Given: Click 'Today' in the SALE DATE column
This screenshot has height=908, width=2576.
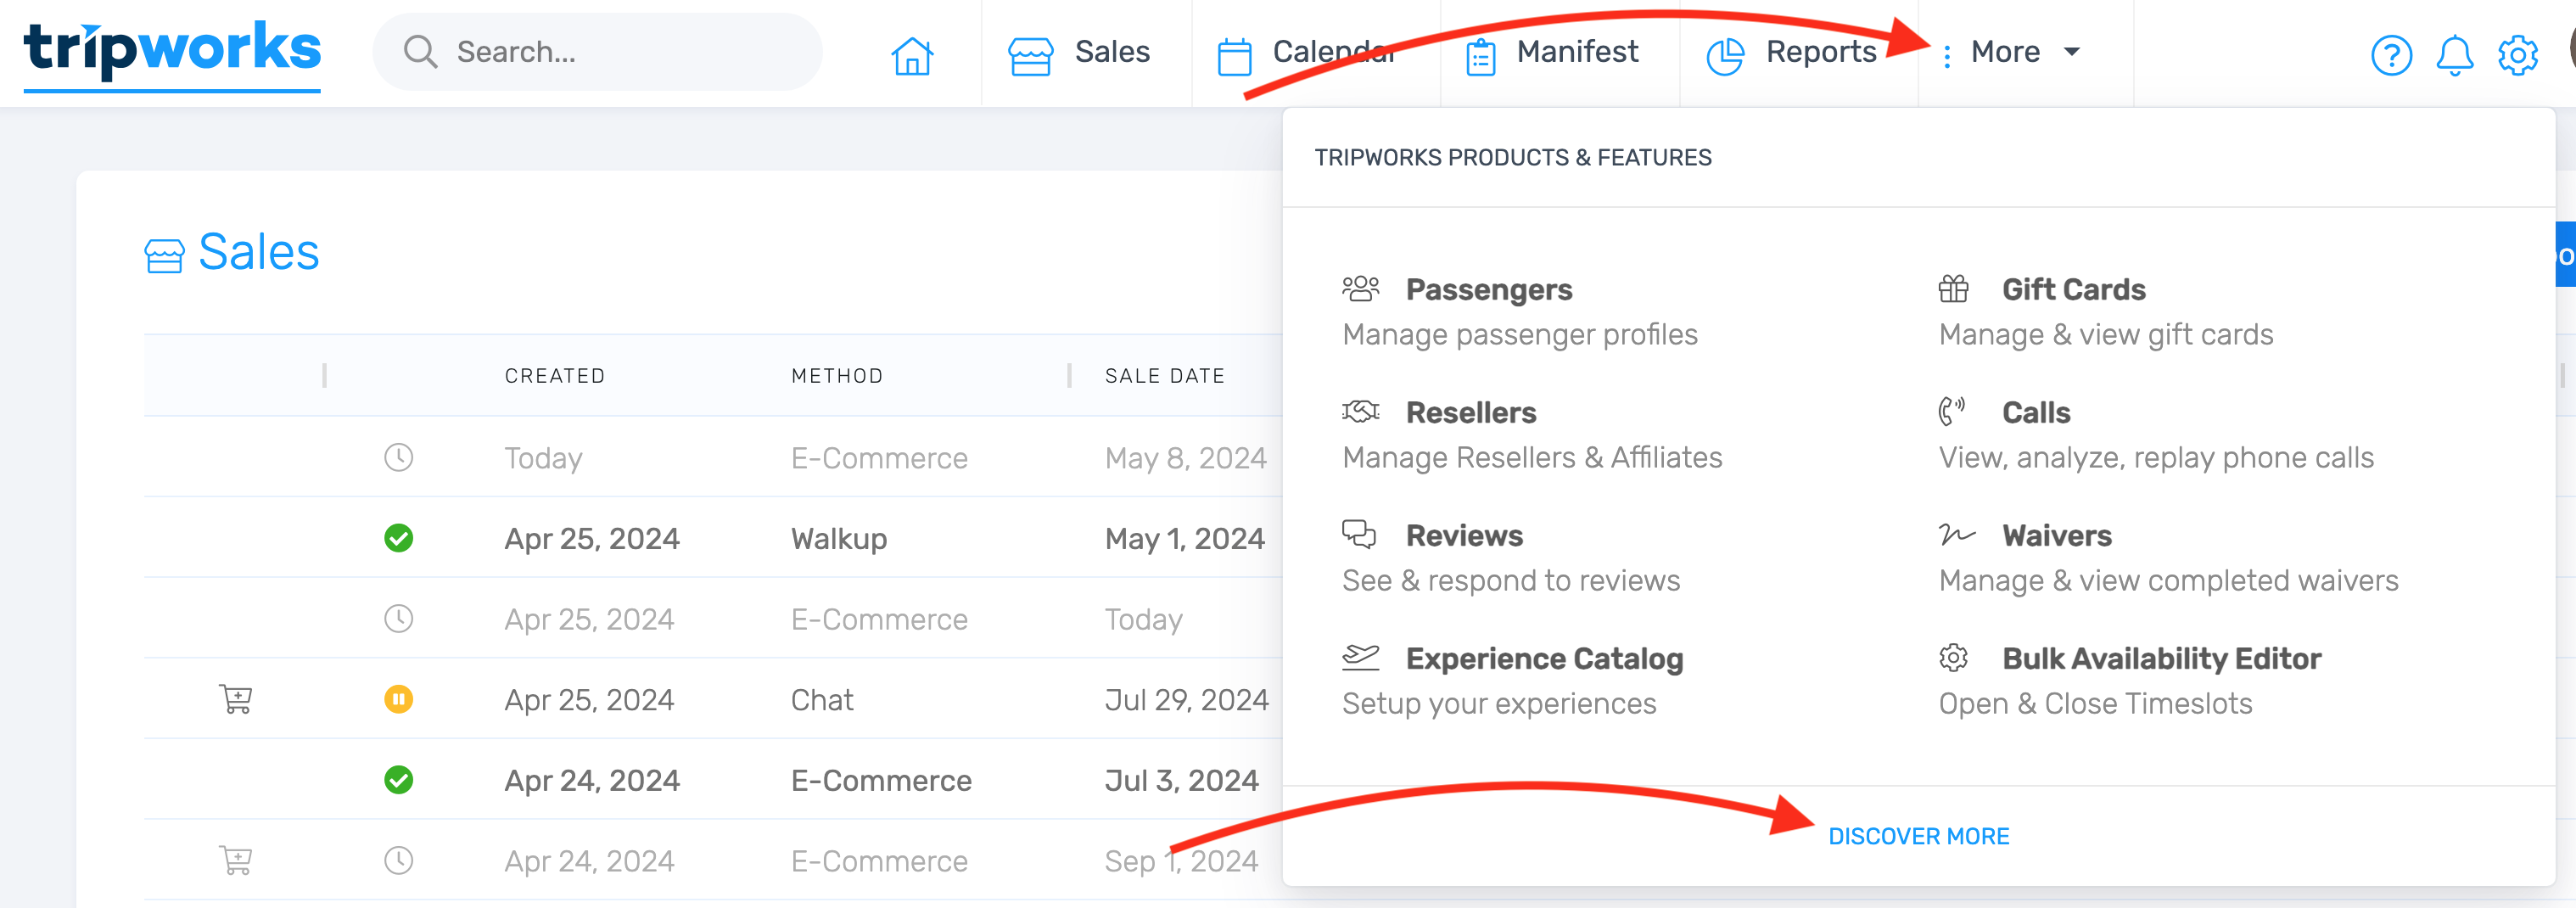Looking at the screenshot, I should tap(1143, 620).
